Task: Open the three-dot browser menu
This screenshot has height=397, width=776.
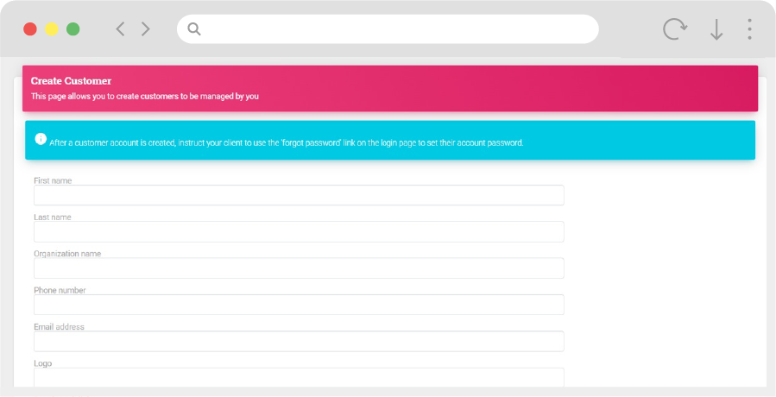Action: coord(750,29)
